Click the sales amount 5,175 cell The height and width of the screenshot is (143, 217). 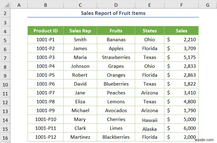(x=181, y=57)
